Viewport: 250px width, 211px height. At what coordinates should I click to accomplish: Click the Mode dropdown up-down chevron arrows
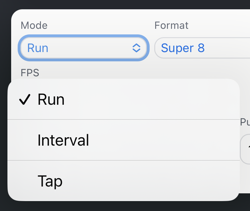pyautogui.click(x=136, y=48)
